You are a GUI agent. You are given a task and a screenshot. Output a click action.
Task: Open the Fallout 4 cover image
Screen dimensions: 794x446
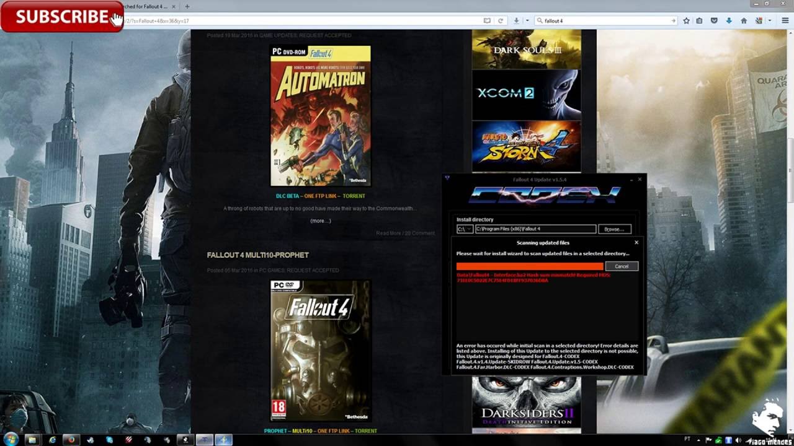pyautogui.click(x=321, y=351)
